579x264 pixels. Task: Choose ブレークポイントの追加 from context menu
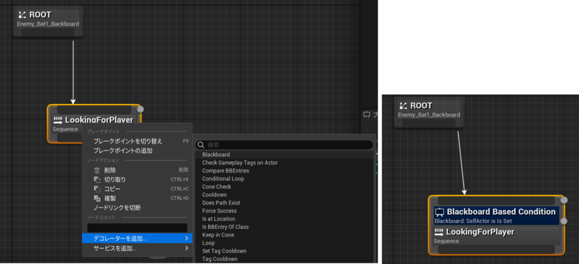123,151
